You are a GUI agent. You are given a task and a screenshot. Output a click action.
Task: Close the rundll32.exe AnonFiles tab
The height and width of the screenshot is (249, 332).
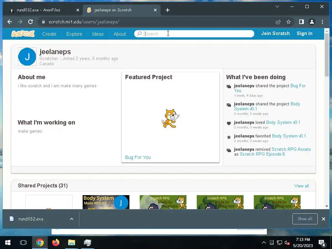click(x=78, y=10)
